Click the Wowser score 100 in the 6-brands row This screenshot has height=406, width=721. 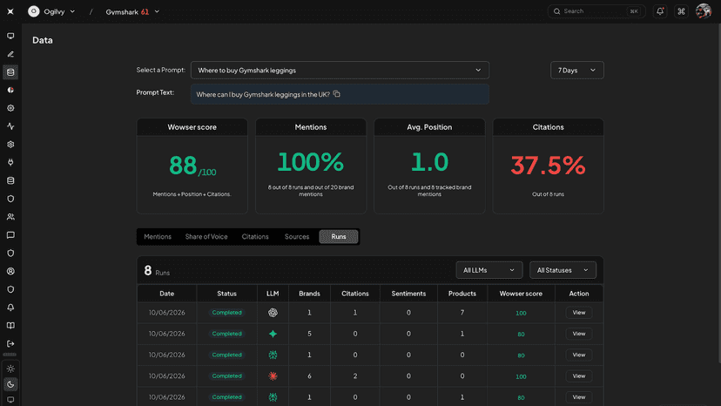tap(521, 376)
